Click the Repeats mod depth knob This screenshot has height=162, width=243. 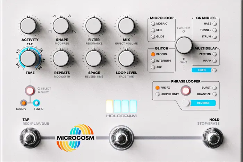click(61, 58)
